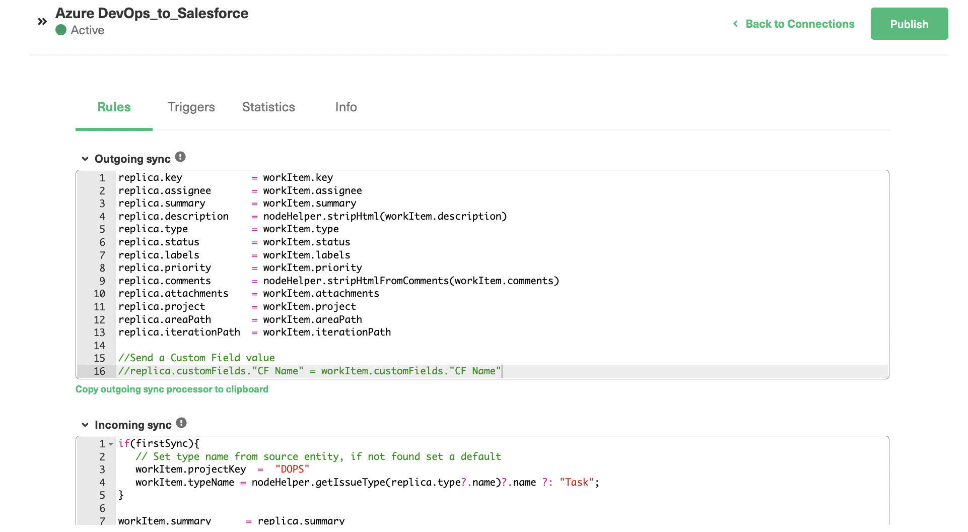968x532 pixels.
Task: Collapse the Incoming sync section
Action: point(85,425)
